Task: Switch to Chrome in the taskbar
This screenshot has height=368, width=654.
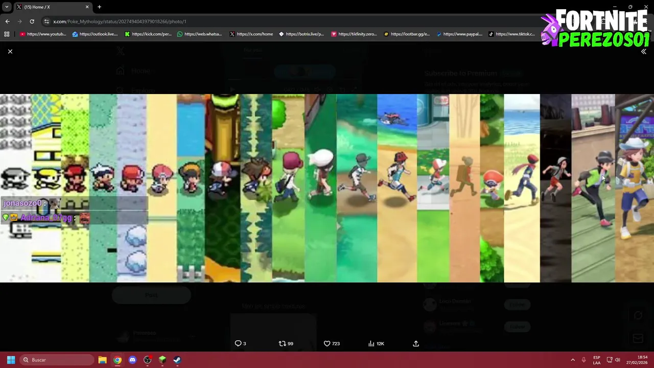Action: (x=118, y=360)
